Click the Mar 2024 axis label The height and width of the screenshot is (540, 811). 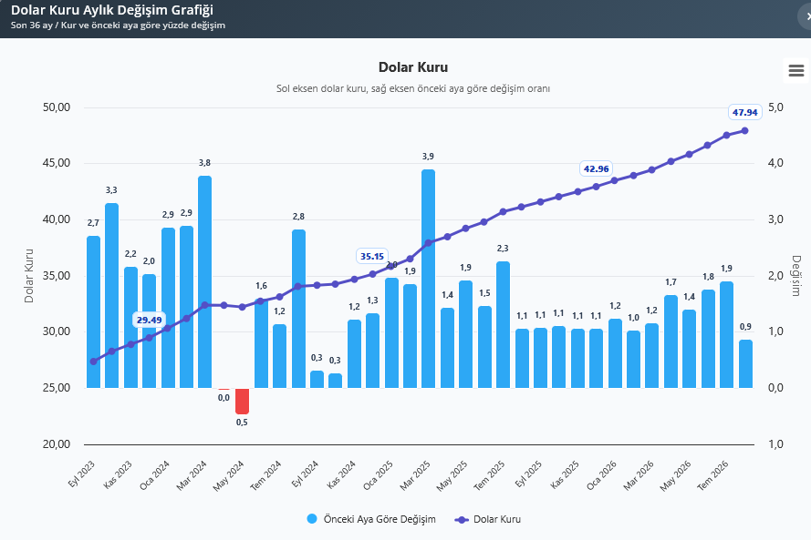[192, 475]
